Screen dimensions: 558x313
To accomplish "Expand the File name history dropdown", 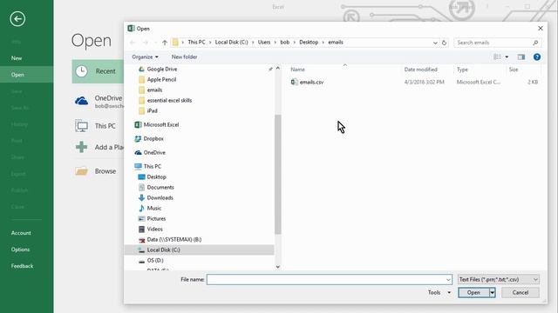I will click(x=448, y=280).
